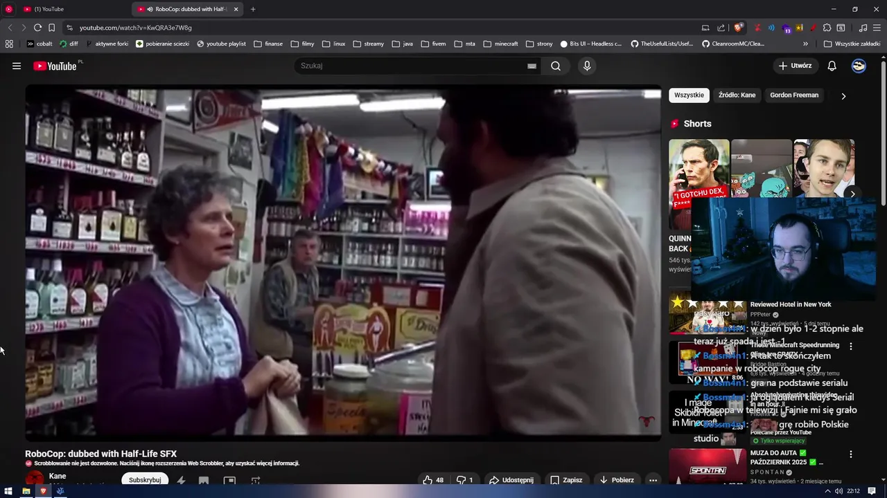Image resolution: width=887 pixels, height=498 pixels.
Task: Bookmark this page in the address bar
Action: click(x=51, y=28)
